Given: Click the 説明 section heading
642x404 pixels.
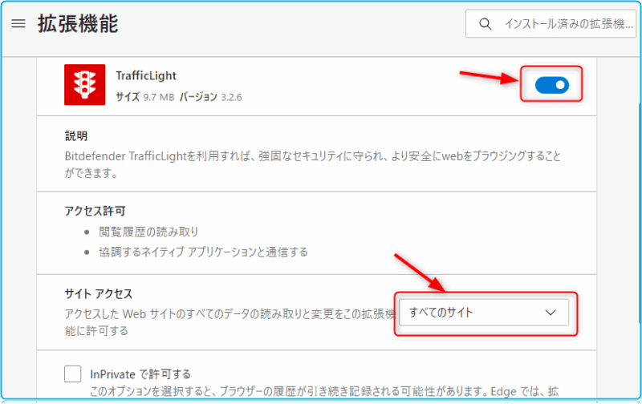Looking at the screenshot, I should [76, 135].
